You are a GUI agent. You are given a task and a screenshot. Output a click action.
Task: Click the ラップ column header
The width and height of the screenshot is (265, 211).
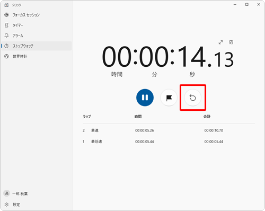click(x=87, y=117)
